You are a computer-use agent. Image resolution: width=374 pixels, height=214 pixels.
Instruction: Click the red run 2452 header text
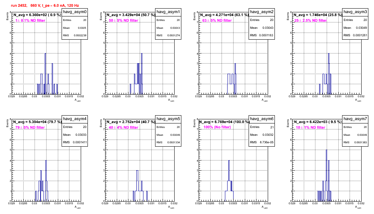pos(45,6)
